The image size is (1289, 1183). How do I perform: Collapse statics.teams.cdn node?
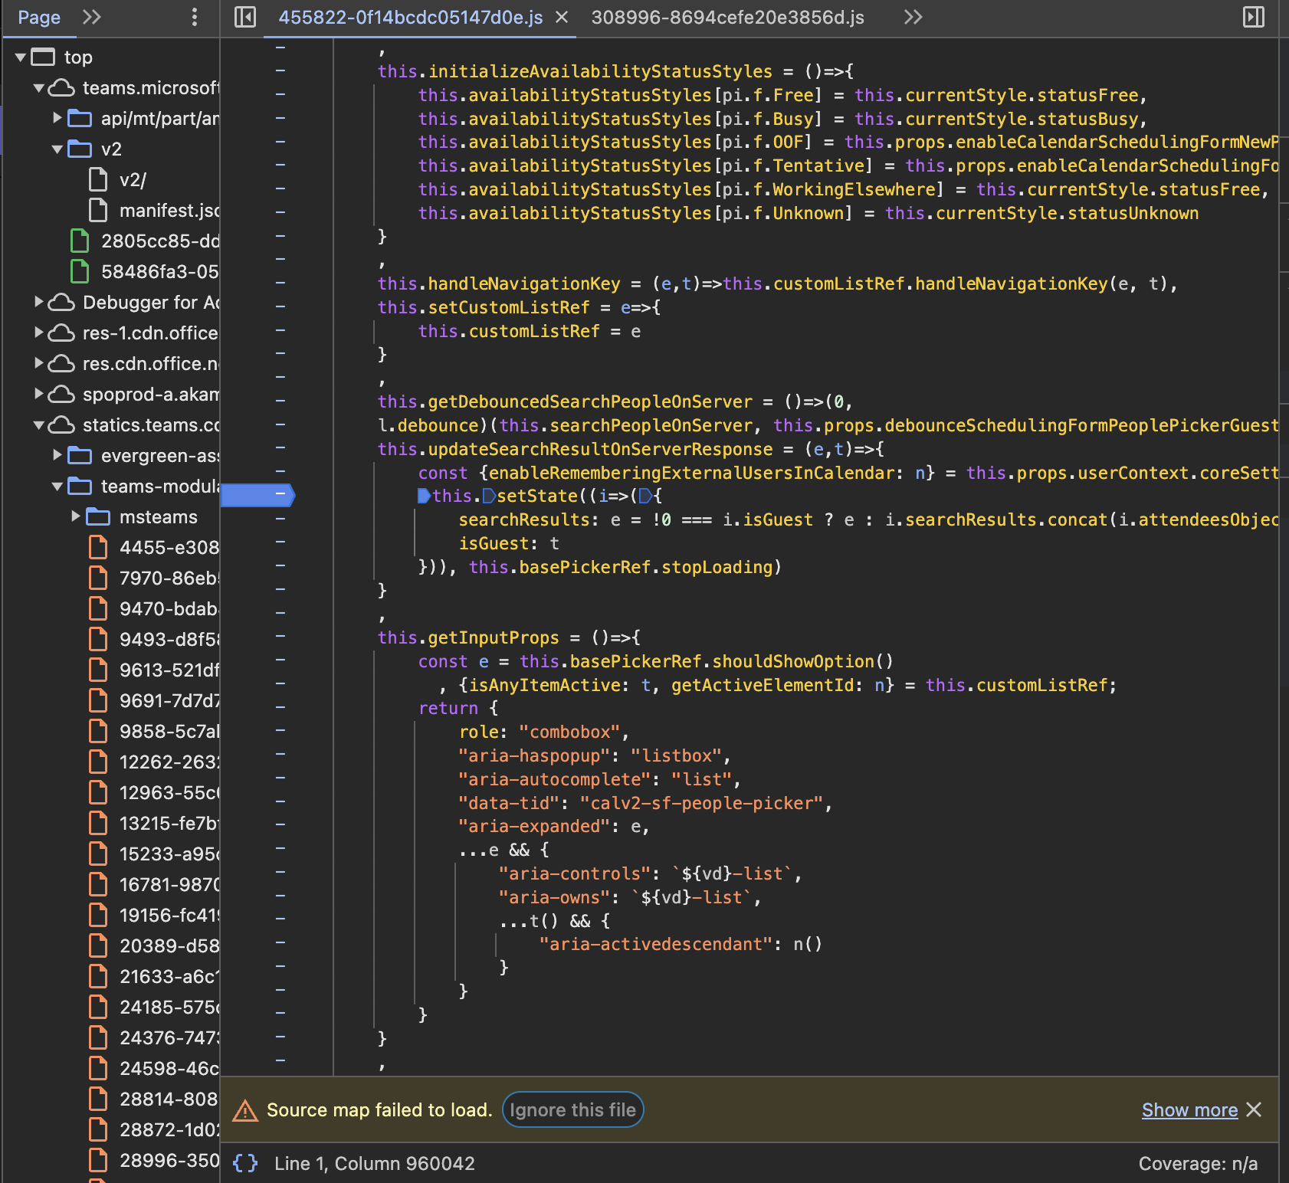[x=39, y=425]
